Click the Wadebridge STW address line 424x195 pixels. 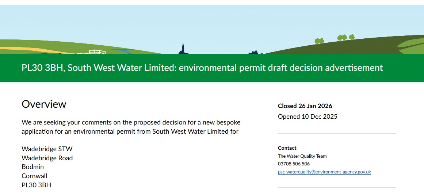[x=47, y=149]
